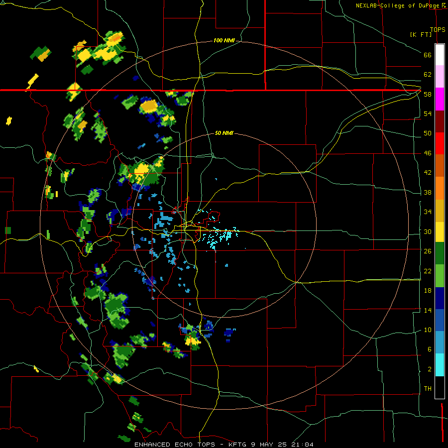448x448 pixels.
Task: Click the 14 legend value
Action: [x=428, y=310]
